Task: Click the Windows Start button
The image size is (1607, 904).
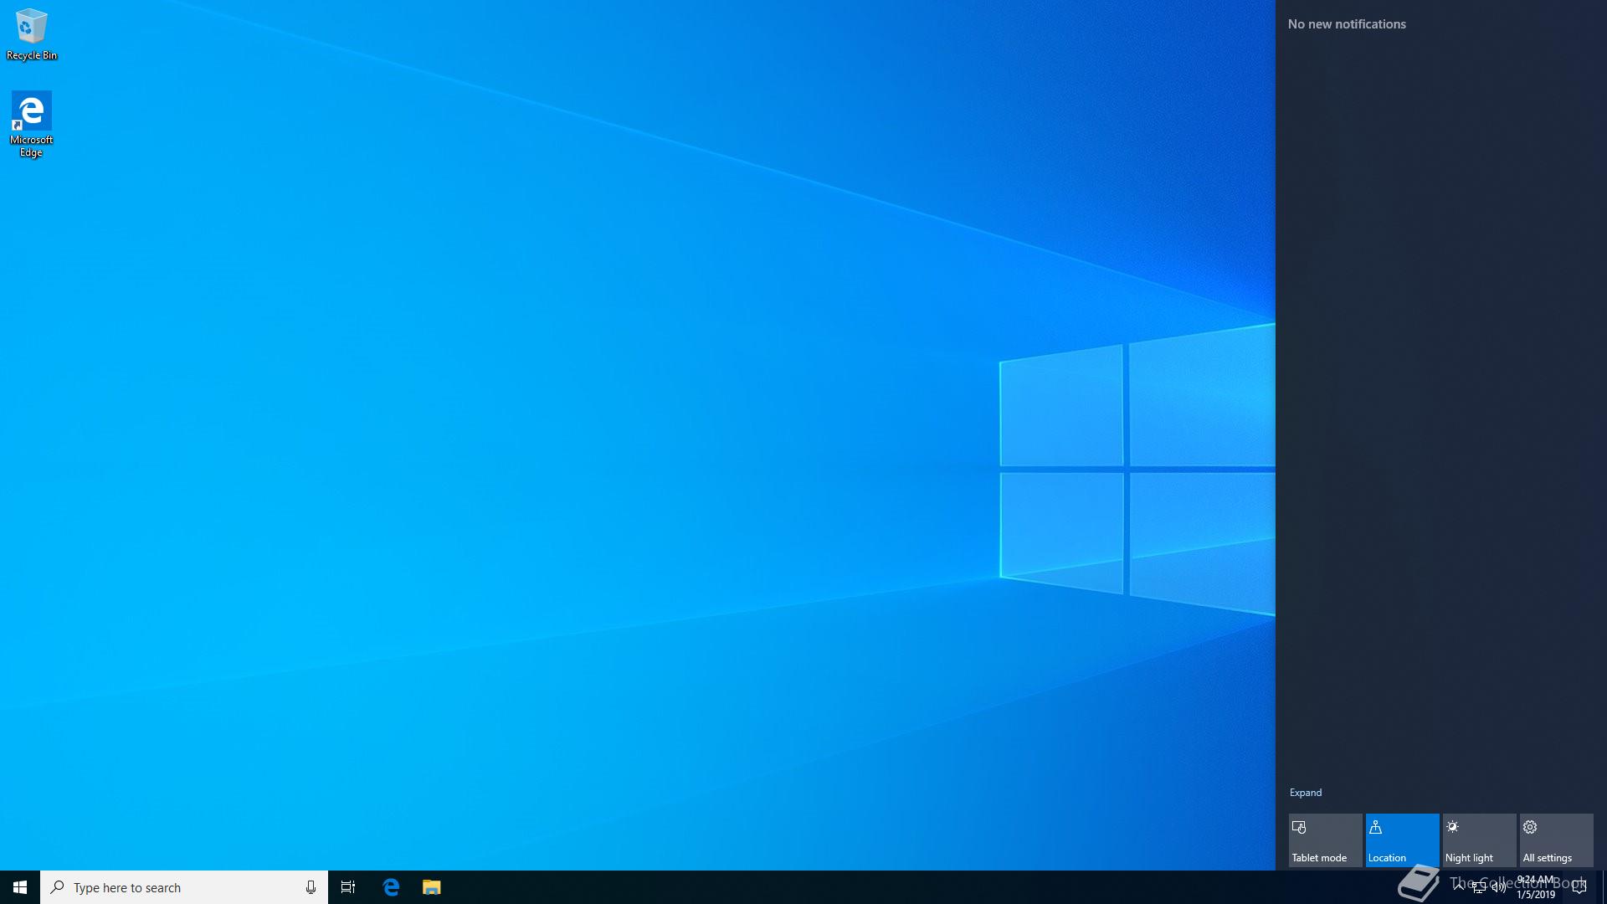Action: (x=20, y=887)
